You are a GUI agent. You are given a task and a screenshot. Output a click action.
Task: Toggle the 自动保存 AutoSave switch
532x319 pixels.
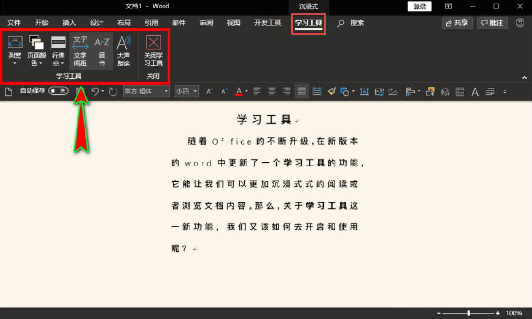(58, 91)
